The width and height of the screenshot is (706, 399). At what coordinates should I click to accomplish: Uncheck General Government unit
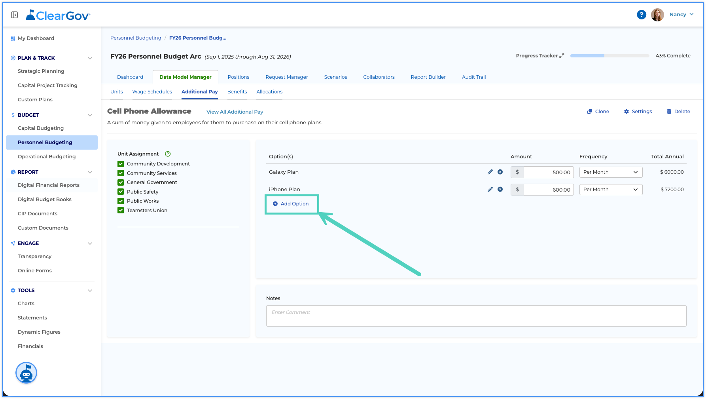pos(121,182)
